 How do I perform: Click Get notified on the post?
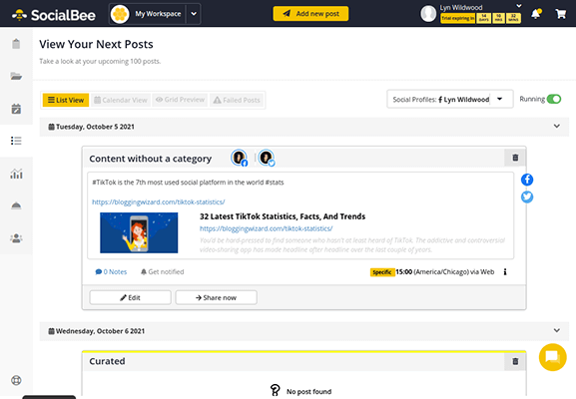click(163, 272)
